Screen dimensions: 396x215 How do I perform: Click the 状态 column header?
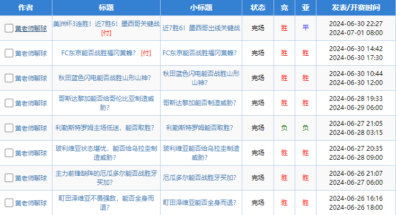pos(258,7)
